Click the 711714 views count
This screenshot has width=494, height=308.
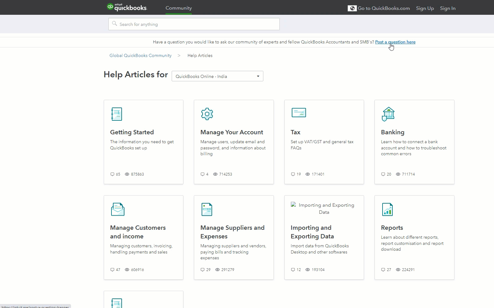pyautogui.click(x=408, y=174)
